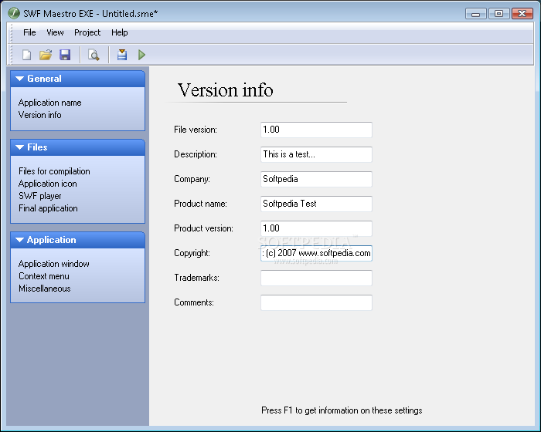Go to SWF player settings
The width and height of the screenshot is (541, 432).
point(39,196)
